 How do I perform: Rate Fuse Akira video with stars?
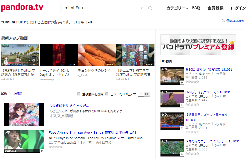click(56, 147)
